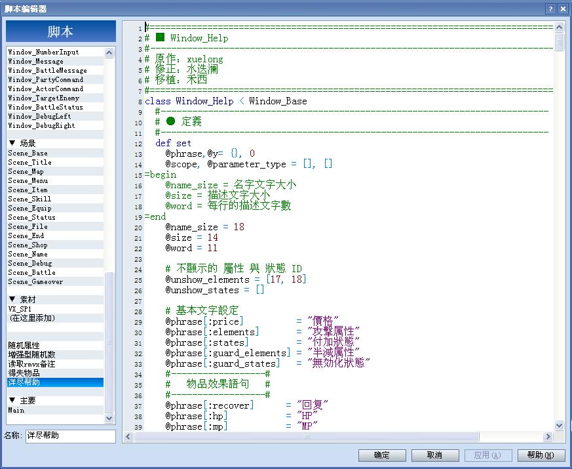Select the ▼ 主要 section header

(x=55, y=401)
